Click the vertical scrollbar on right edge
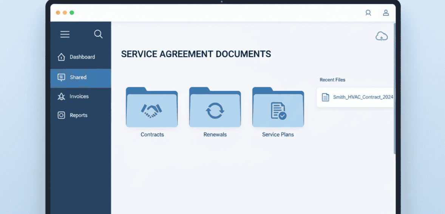This screenshot has height=214, width=445. pos(394,88)
